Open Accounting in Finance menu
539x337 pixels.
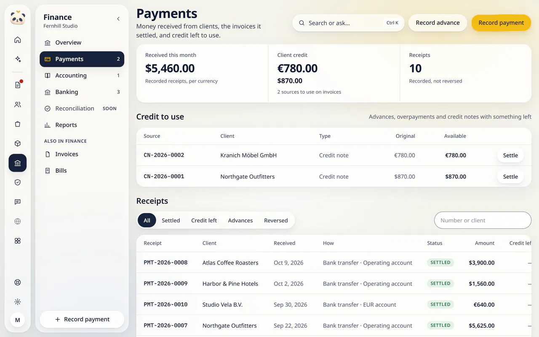point(82,75)
